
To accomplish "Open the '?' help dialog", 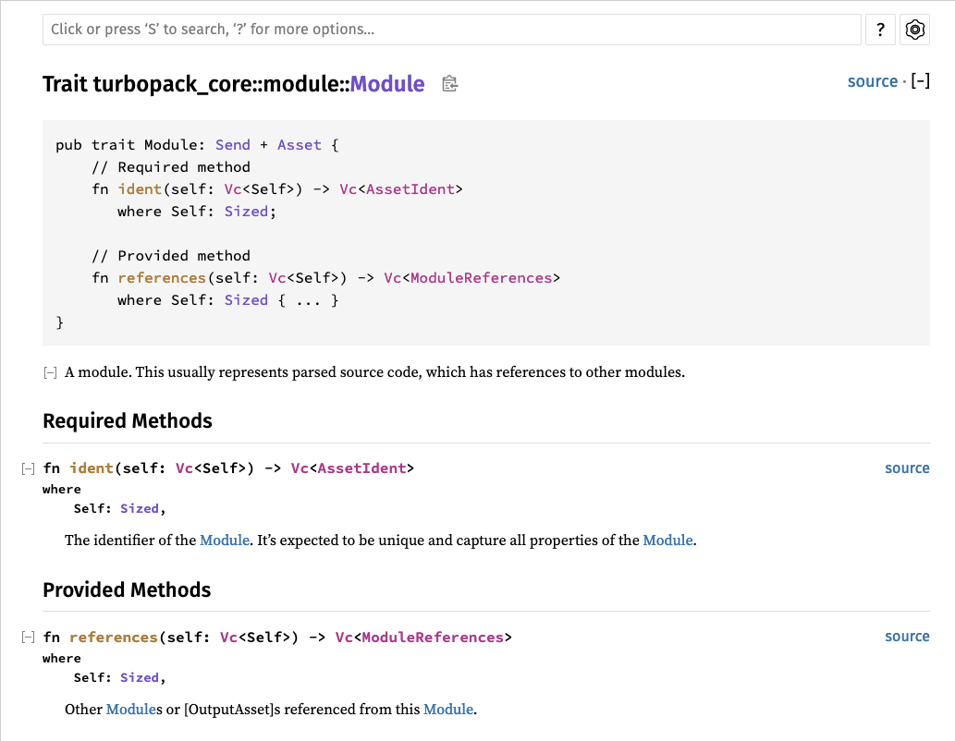I will (880, 30).
